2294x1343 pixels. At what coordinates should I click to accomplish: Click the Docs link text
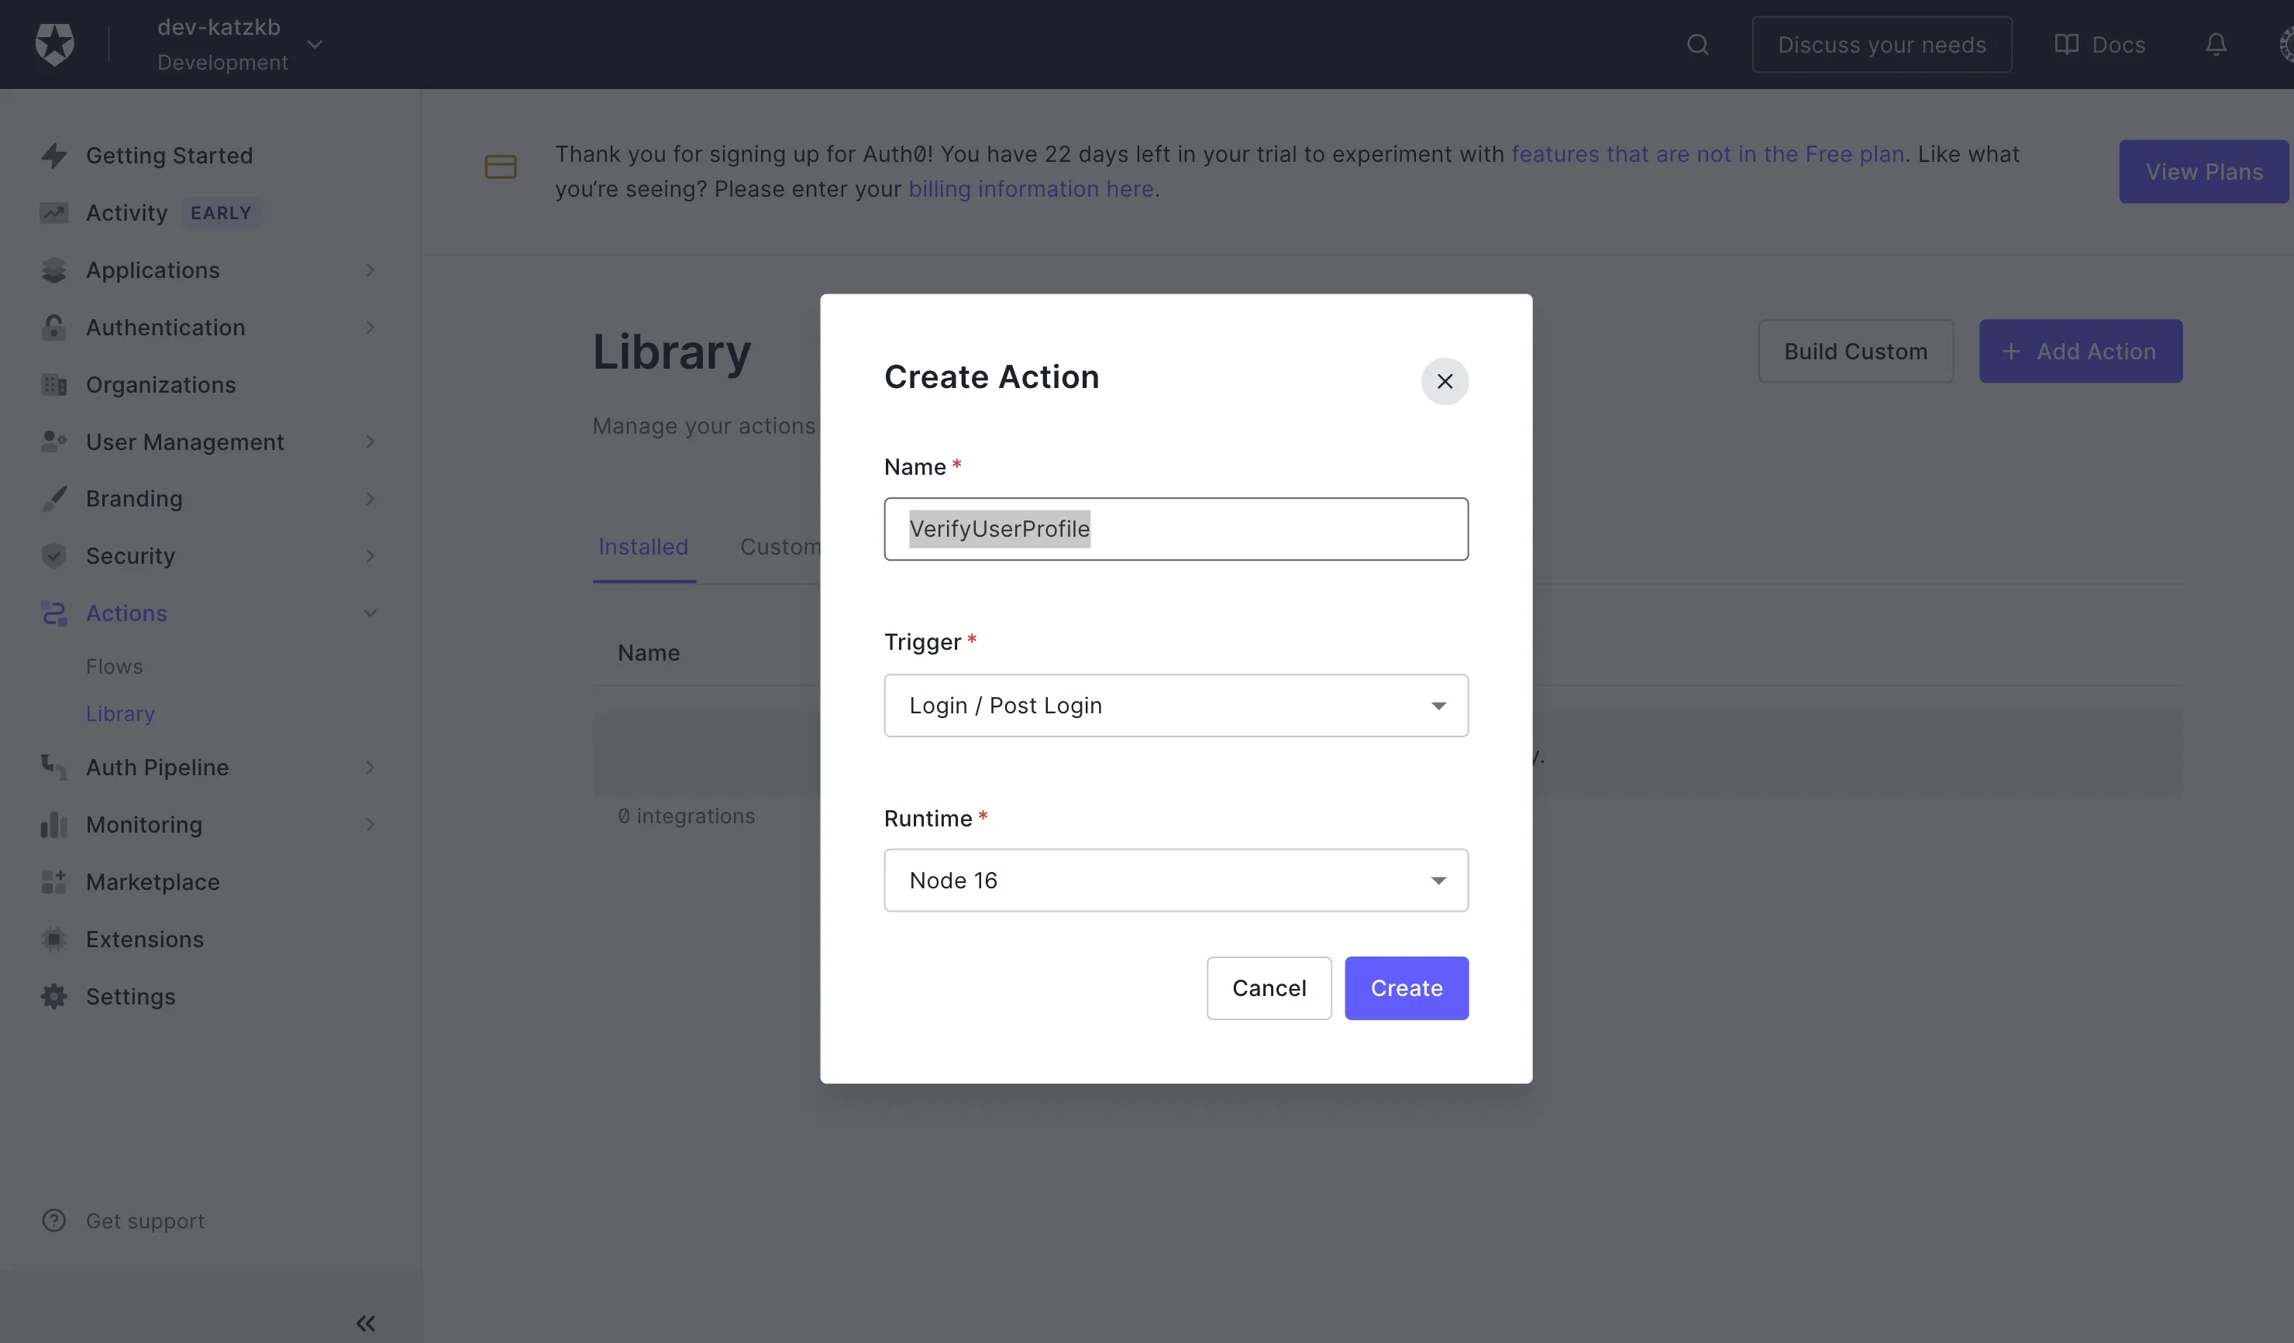tap(2118, 45)
